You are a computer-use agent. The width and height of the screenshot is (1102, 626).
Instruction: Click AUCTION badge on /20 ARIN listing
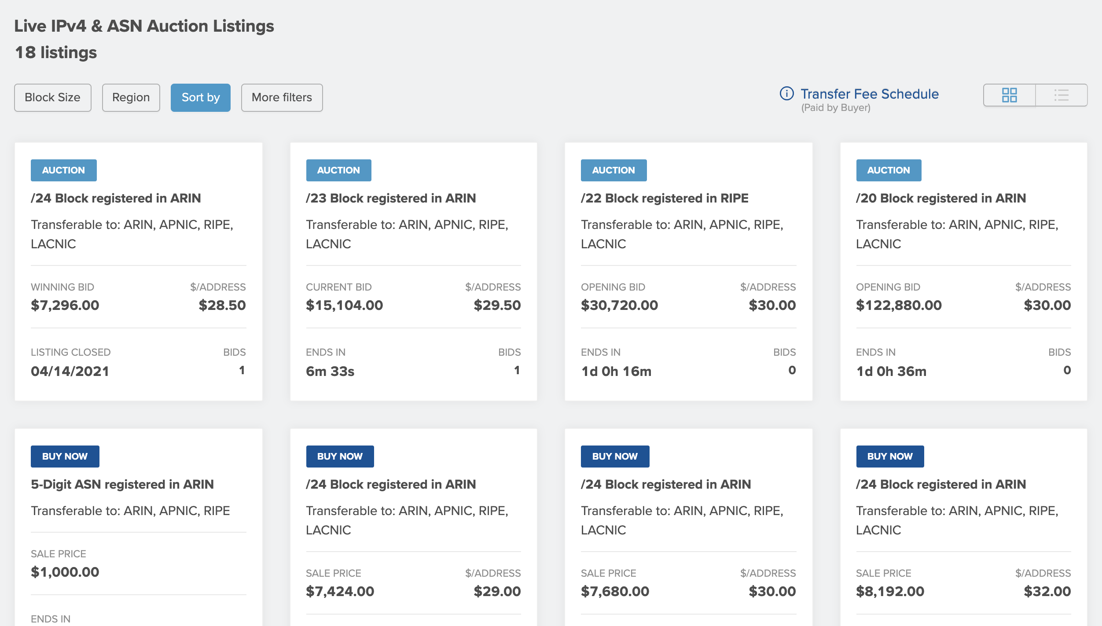[889, 170]
